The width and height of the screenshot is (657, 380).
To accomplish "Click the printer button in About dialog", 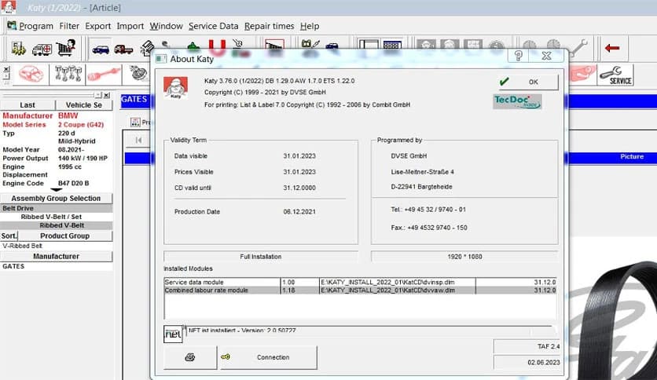I will pos(190,357).
